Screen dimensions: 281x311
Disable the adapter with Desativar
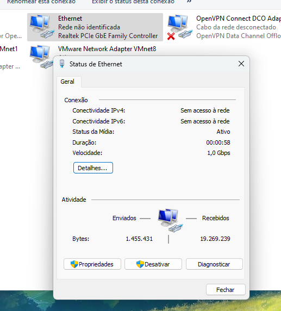(x=153, y=264)
